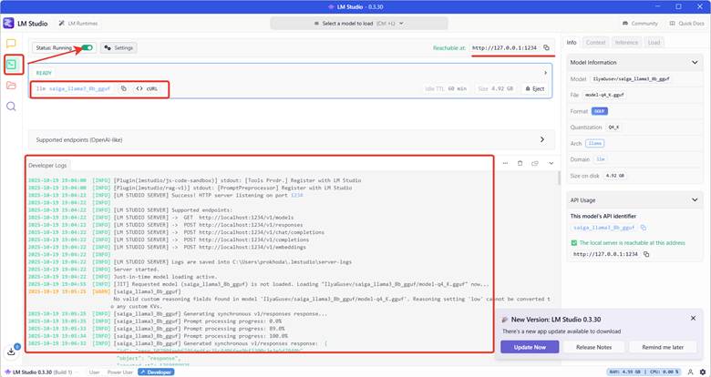The image size is (711, 377).
Task: Copy the Reachable at server address
Action: pyautogui.click(x=546, y=47)
